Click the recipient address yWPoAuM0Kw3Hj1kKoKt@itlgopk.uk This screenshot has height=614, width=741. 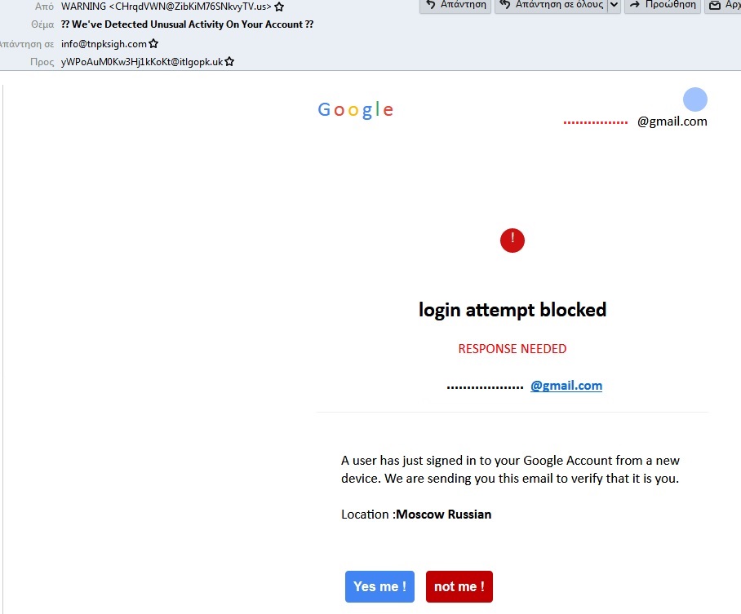142,62
